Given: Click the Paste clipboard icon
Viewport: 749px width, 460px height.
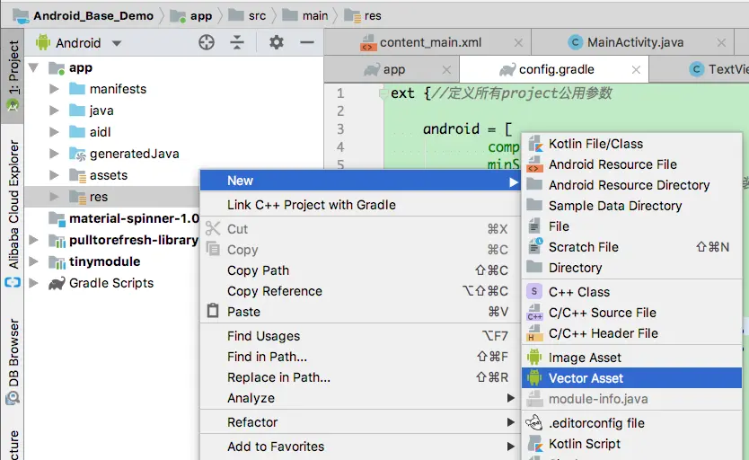Looking at the screenshot, I should (x=213, y=311).
